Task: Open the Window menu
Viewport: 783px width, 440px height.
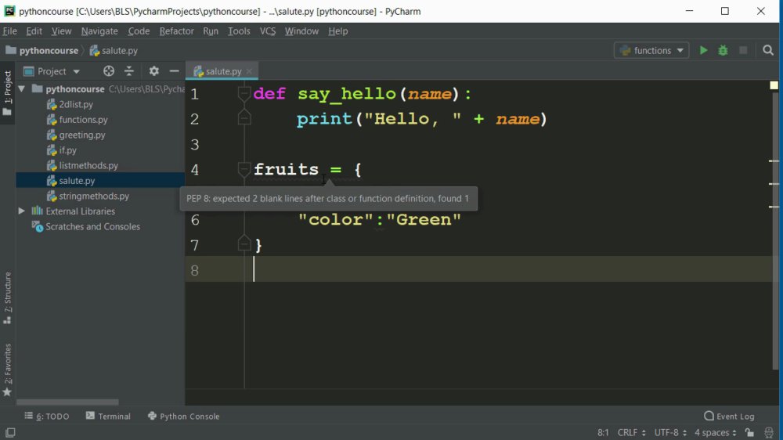Action: click(x=301, y=31)
